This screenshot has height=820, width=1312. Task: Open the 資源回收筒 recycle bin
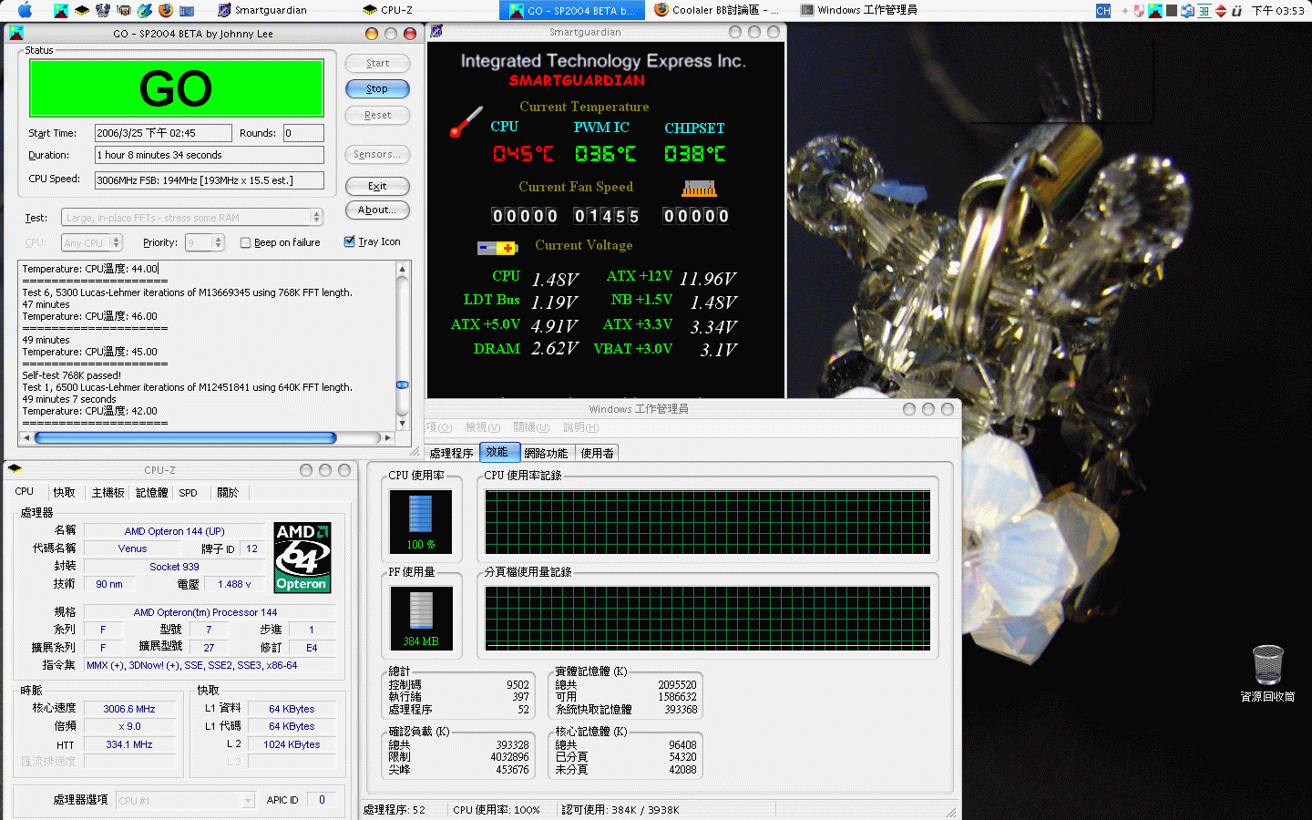point(1267,673)
